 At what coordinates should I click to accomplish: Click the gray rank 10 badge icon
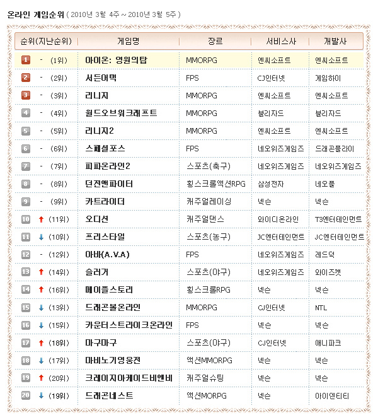coord(26,219)
